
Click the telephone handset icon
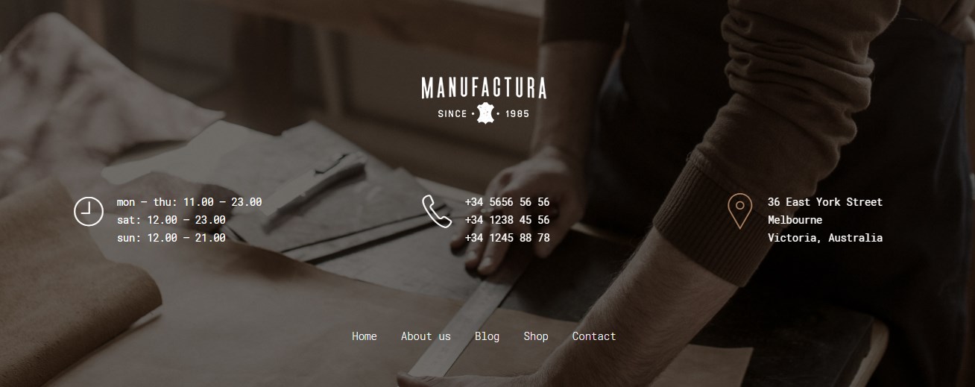coord(437,211)
